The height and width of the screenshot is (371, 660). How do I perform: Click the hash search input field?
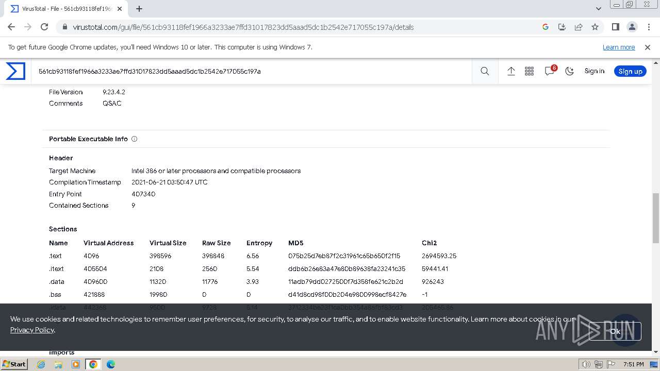[x=253, y=71]
